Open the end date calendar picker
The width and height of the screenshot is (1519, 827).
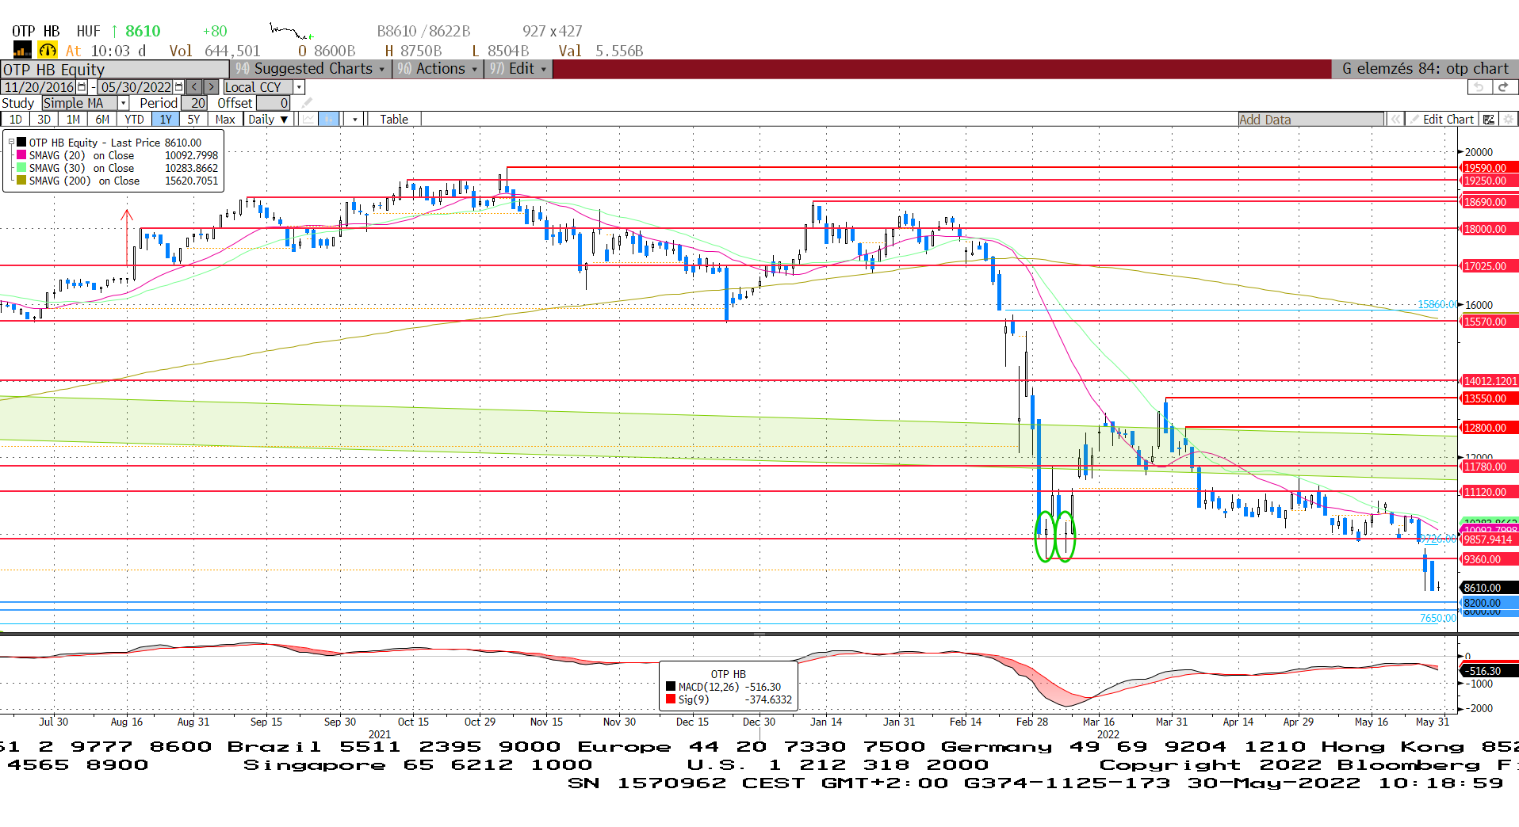pos(178,87)
